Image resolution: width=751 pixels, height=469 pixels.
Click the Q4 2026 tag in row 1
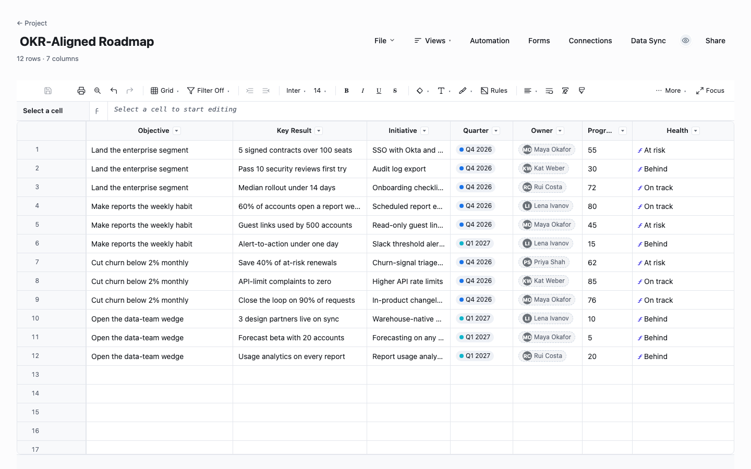[x=476, y=150]
